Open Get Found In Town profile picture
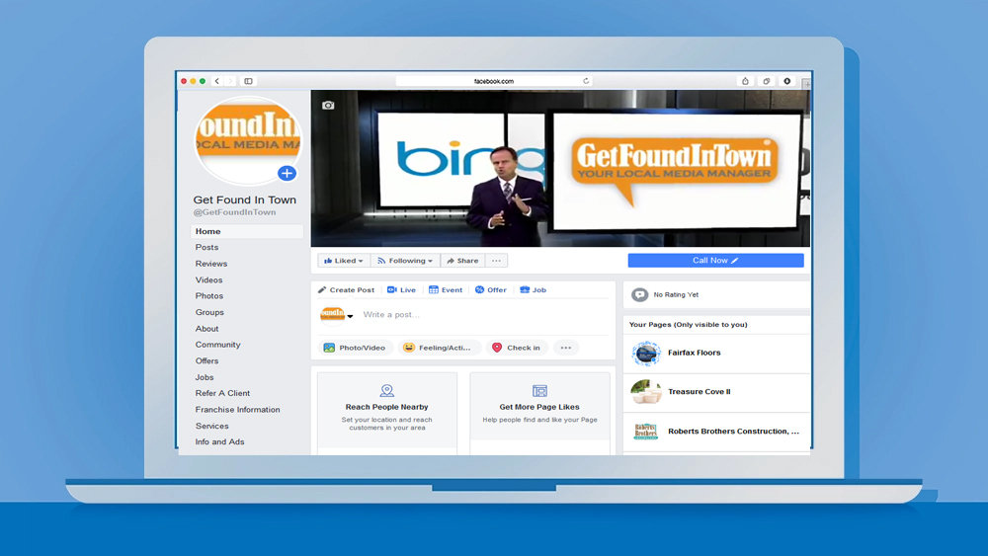 [248, 140]
